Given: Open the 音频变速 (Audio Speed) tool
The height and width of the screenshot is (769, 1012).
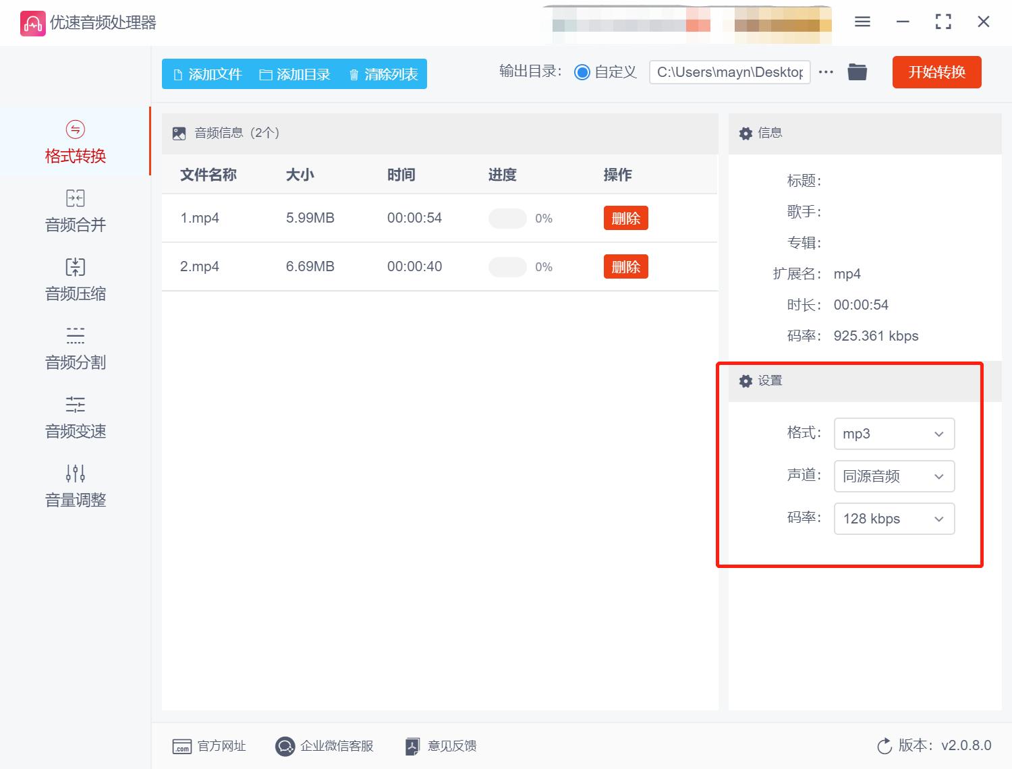Looking at the screenshot, I should point(74,416).
